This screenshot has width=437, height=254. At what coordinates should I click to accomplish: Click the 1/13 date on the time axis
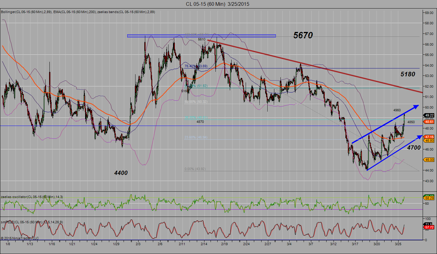click(x=30, y=244)
